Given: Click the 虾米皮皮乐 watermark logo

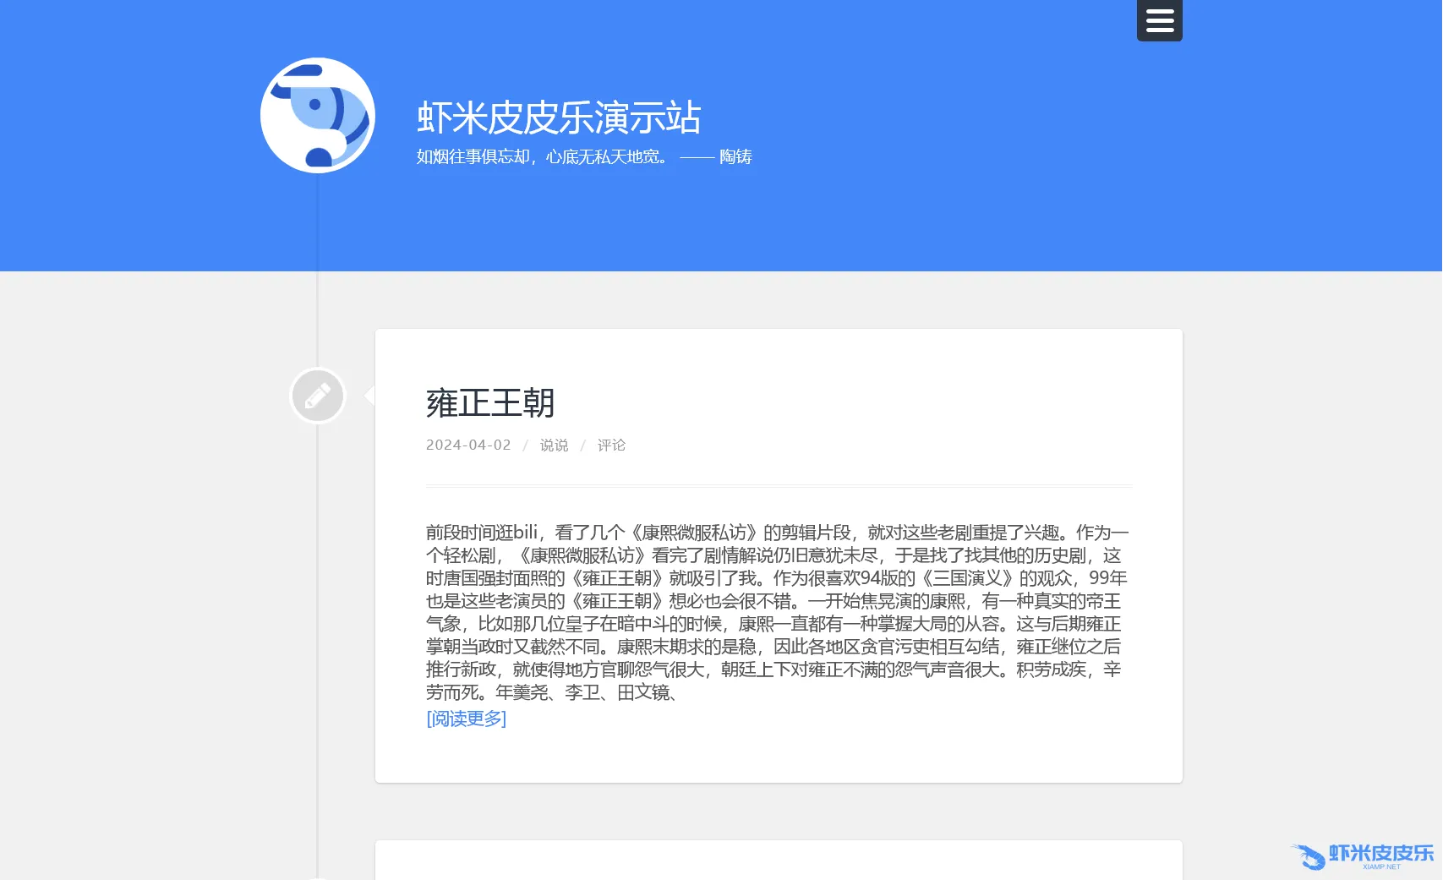Looking at the screenshot, I should point(1363,854).
